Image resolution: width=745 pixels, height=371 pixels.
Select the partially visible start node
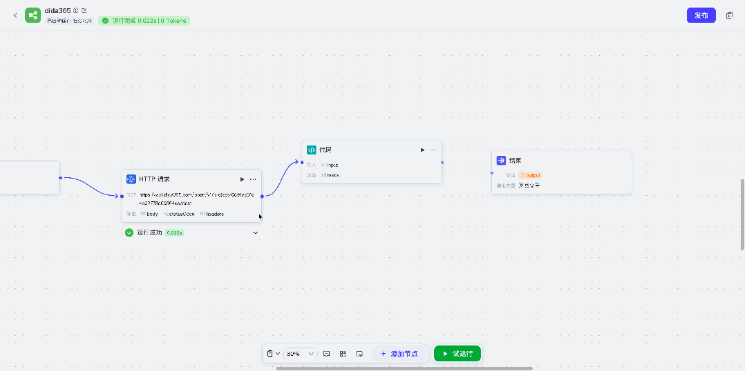(x=30, y=178)
